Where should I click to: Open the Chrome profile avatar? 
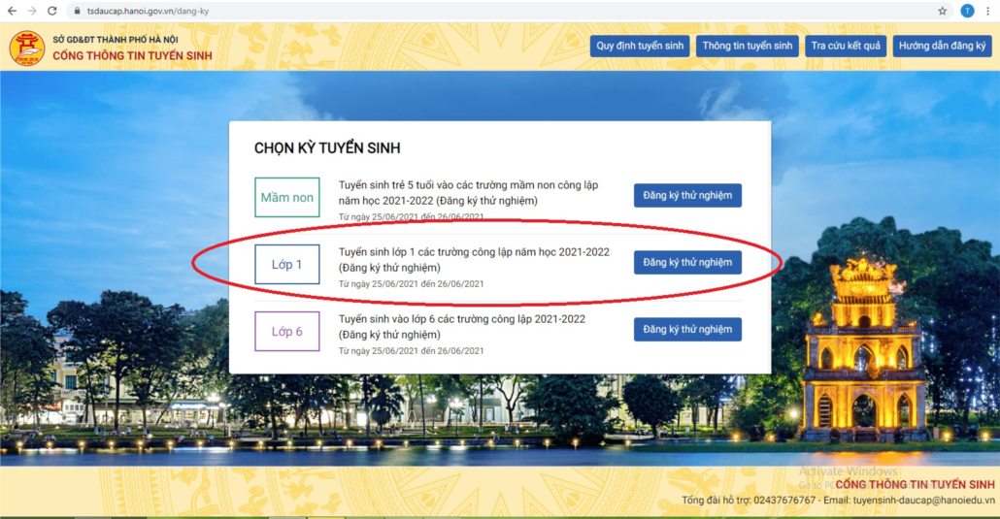967,11
